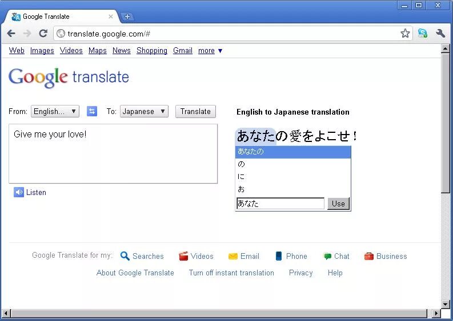Open About Google Translate link
The width and height of the screenshot is (453, 321).
point(135,273)
